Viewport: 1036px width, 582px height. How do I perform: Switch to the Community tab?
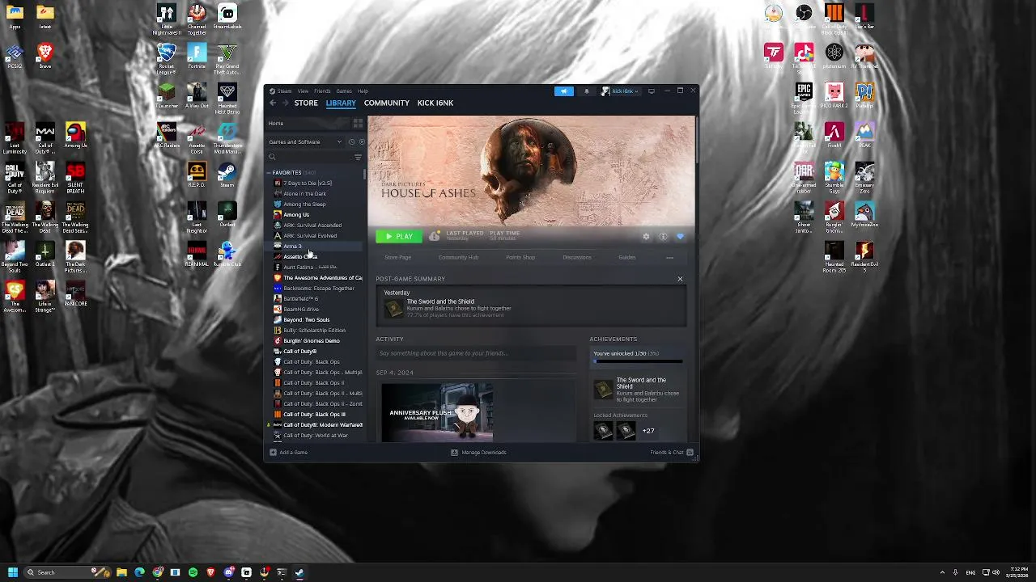386,103
